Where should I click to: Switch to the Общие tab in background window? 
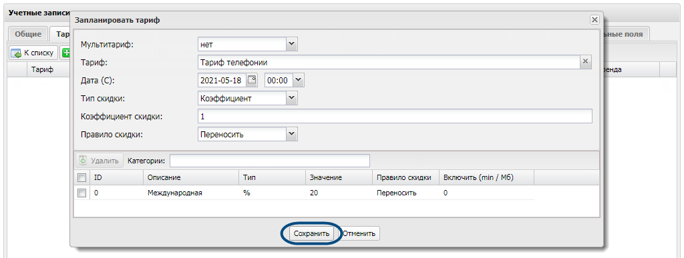pyautogui.click(x=28, y=35)
